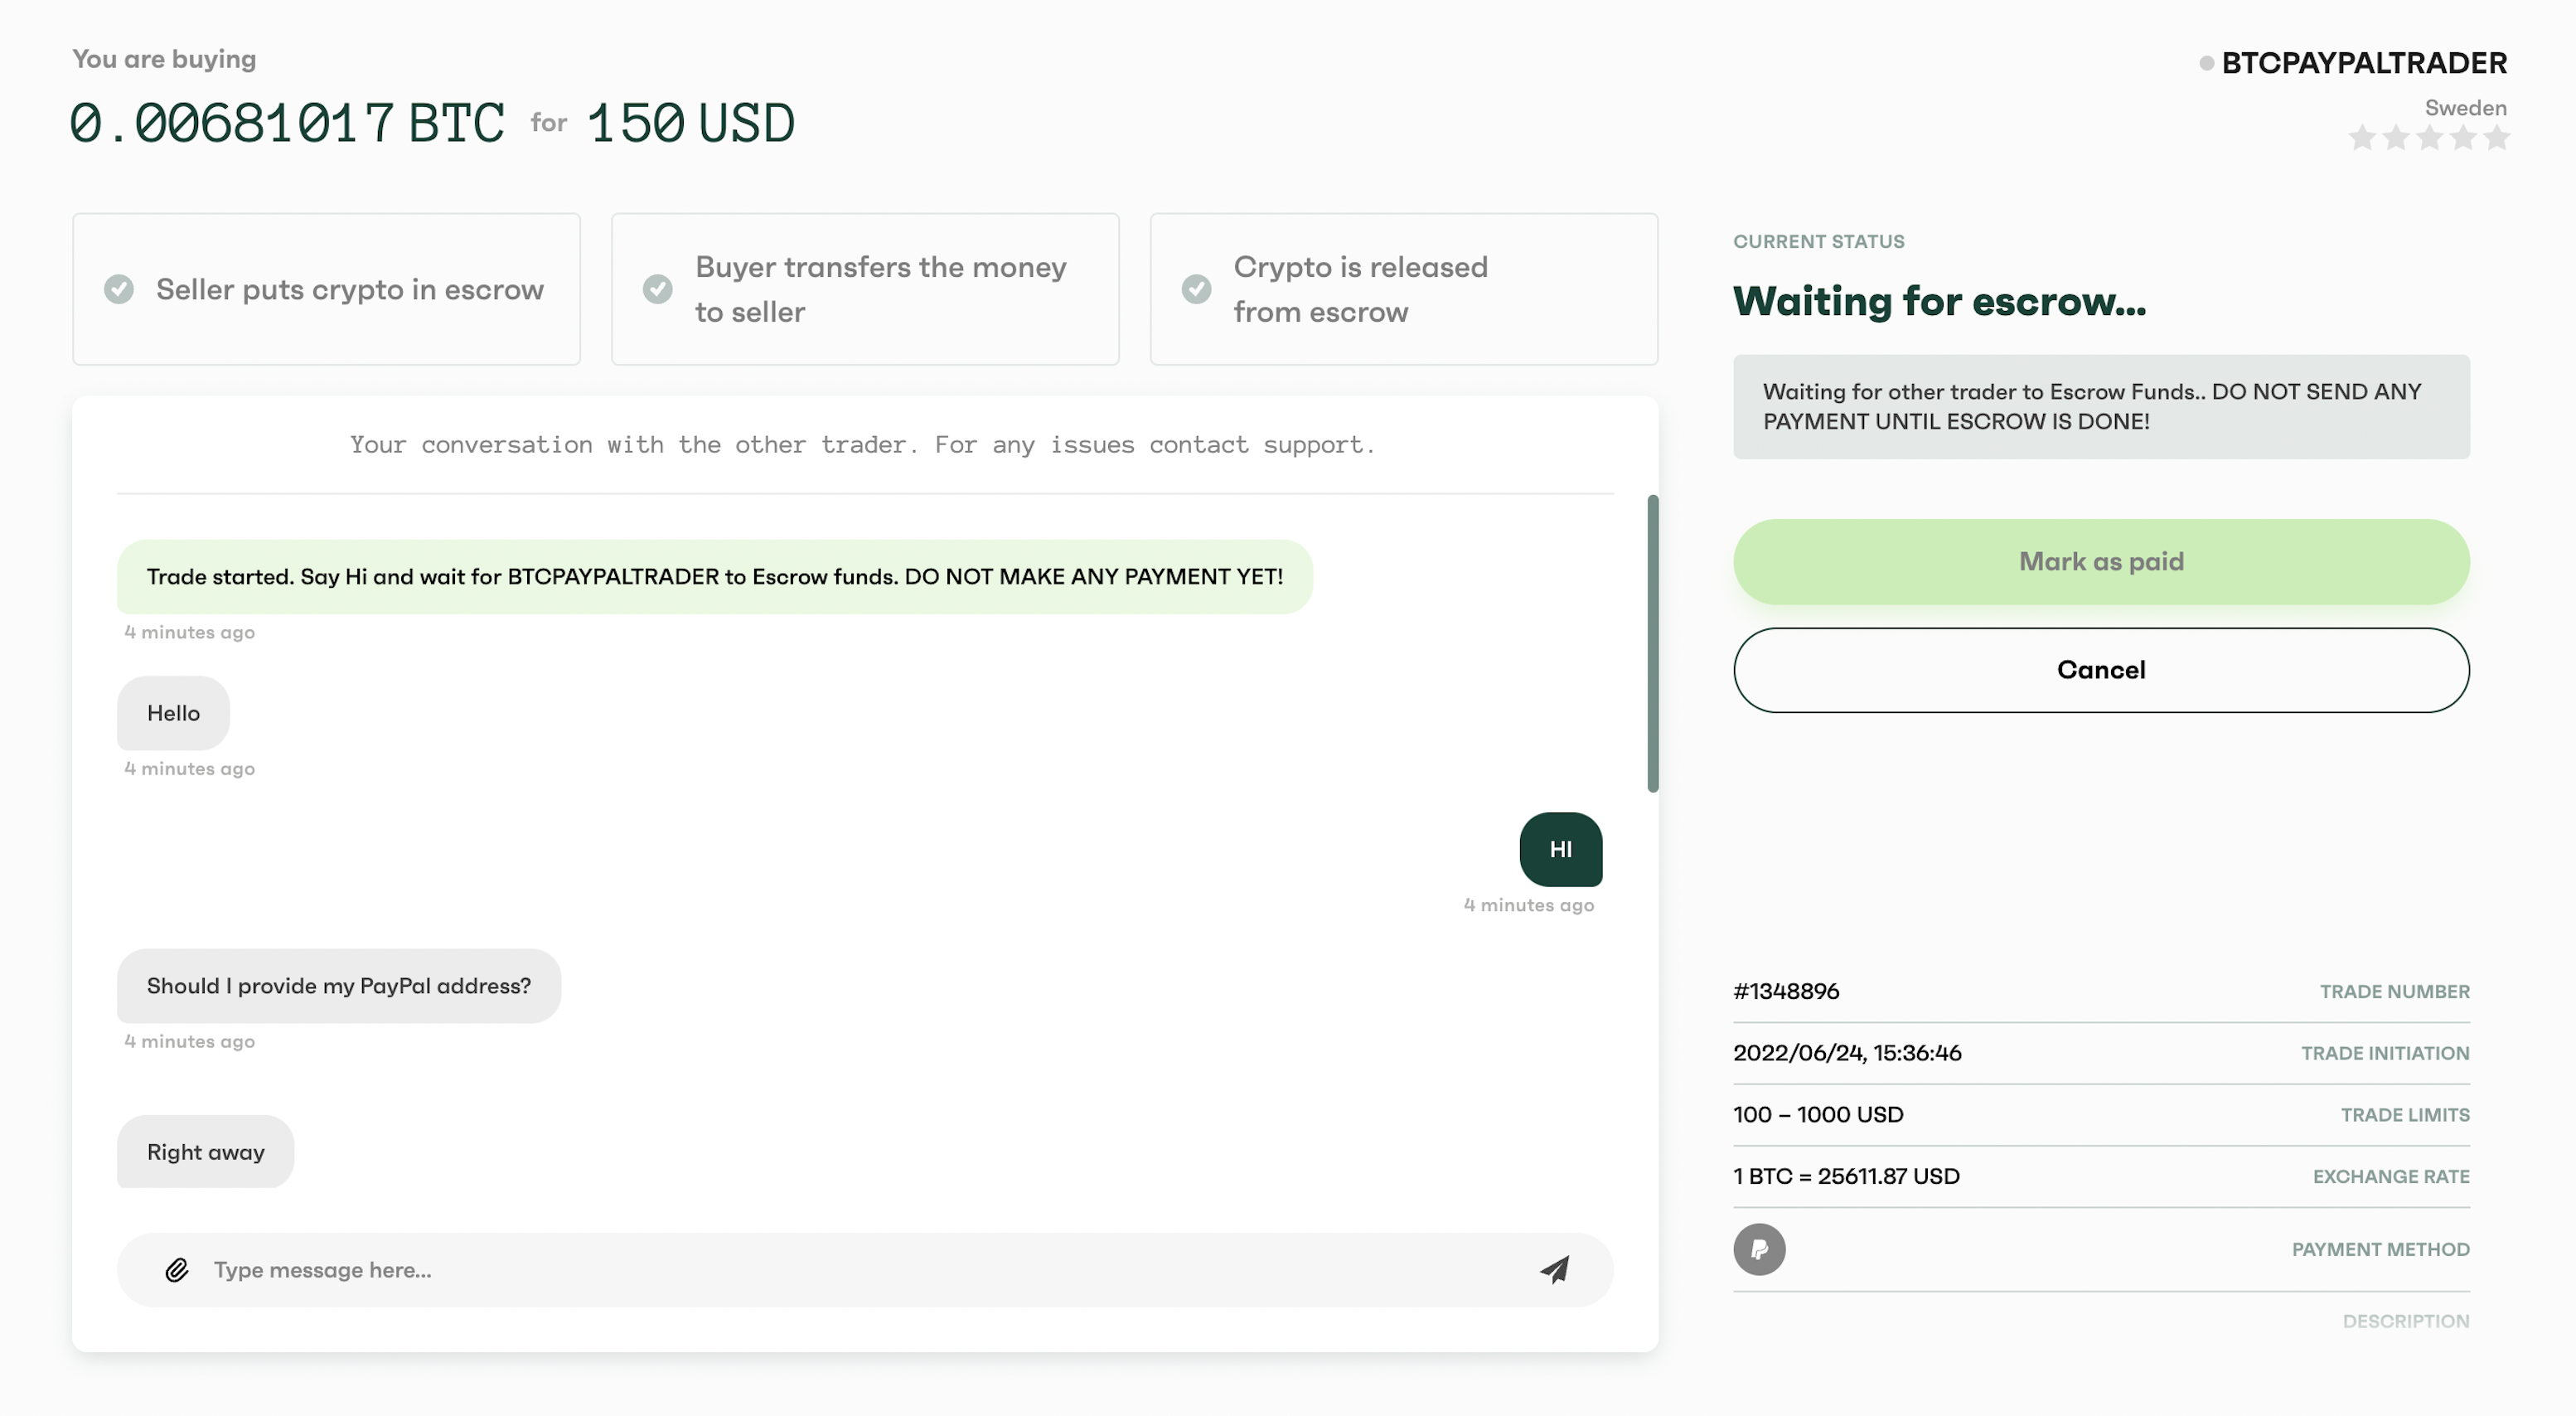The width and height of the screenshot is (2576, 1416).
Task: Select the 100-1000 USD trade limits value
Action: click(x=1818, y=1113)
